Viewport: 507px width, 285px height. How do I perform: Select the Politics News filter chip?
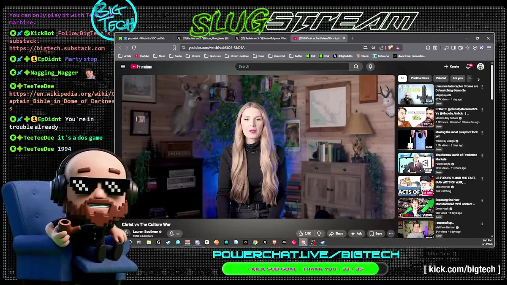[420, 78]
